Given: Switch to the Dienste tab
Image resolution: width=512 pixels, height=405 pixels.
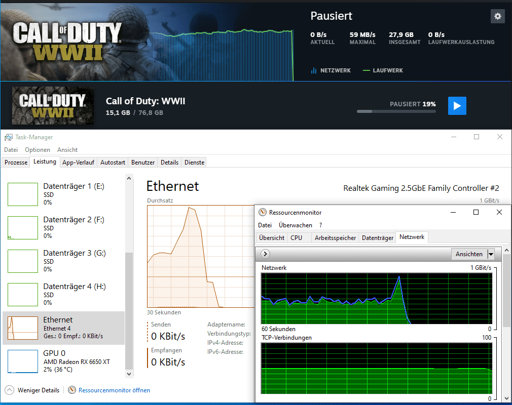Looking at the screenshot, I should (194, 163).
